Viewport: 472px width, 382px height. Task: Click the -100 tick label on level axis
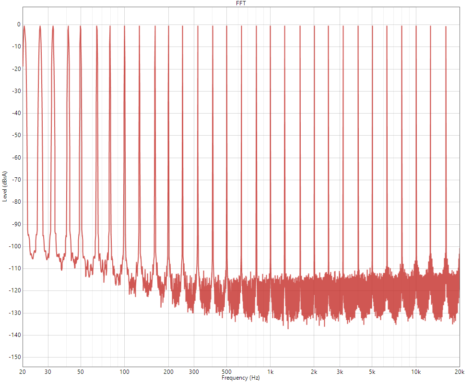14,246
